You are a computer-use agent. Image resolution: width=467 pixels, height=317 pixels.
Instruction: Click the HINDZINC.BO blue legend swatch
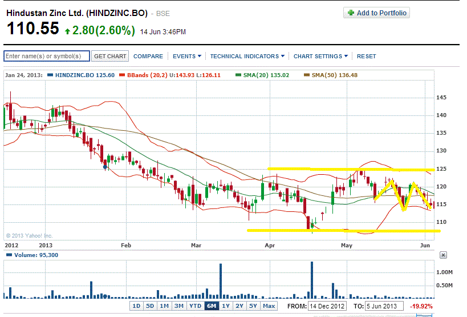(x=50, y=75)
